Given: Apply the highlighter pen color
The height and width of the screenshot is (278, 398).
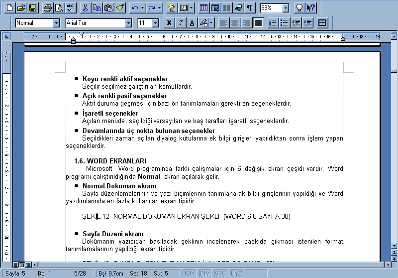Looking at the screenshot, I should pos(204,23).
